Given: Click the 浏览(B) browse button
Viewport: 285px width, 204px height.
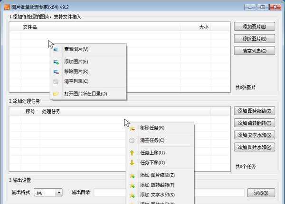Looking at the screenshot, I should pos(261,193).
